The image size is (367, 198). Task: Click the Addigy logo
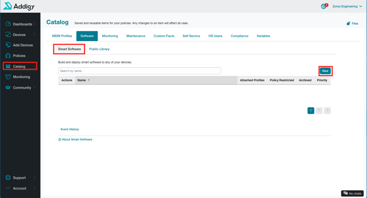[x=19, y=6]
